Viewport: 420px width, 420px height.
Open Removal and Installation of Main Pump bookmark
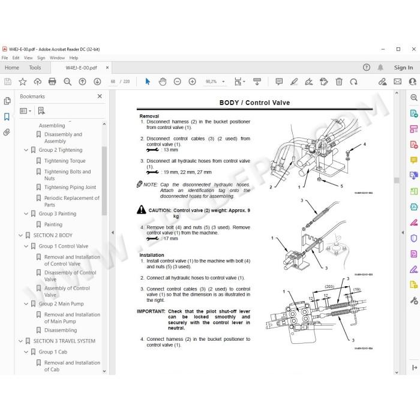pyautogui.click(x=72, y=317)
